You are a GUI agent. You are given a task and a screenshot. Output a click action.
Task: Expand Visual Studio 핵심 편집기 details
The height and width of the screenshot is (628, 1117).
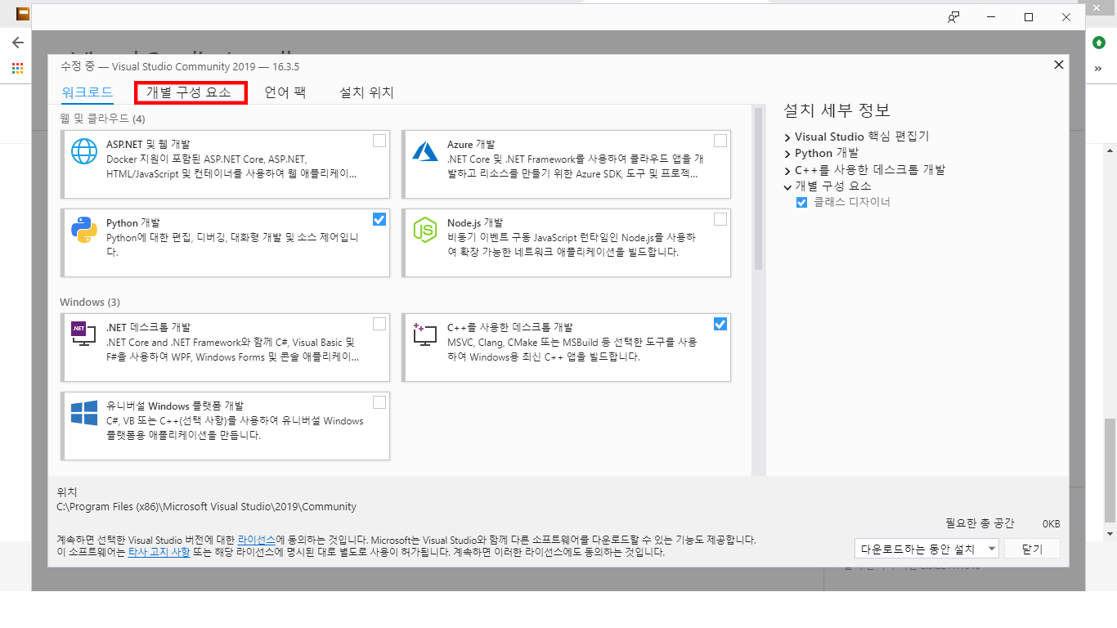787,137
